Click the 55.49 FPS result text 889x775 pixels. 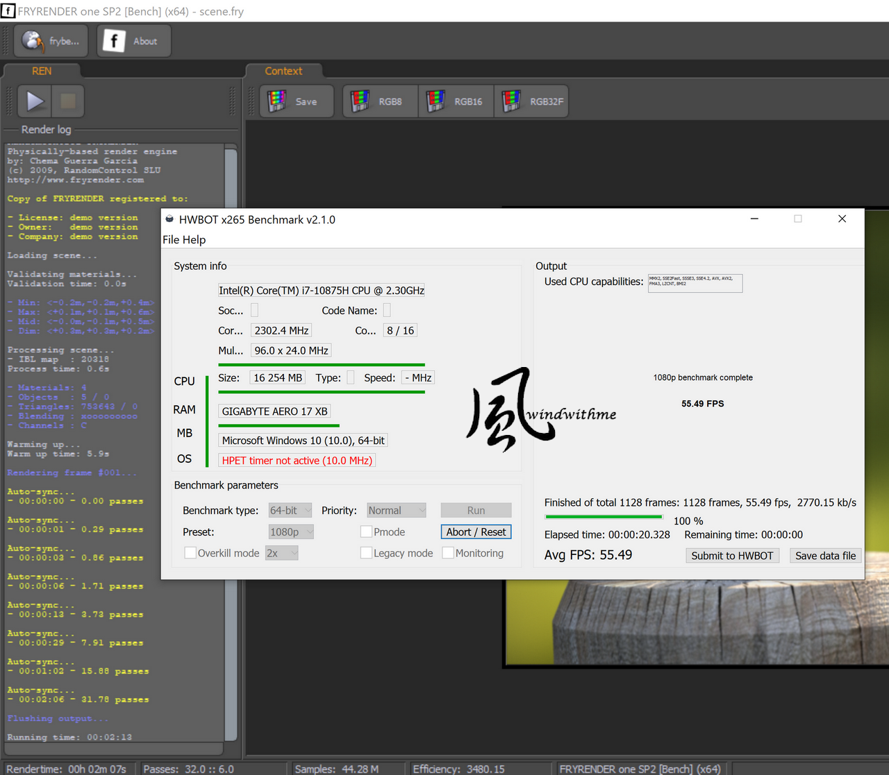click(702, 404)
